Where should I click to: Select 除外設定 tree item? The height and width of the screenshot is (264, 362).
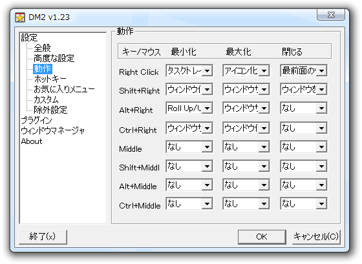click(x=50, y=110)
